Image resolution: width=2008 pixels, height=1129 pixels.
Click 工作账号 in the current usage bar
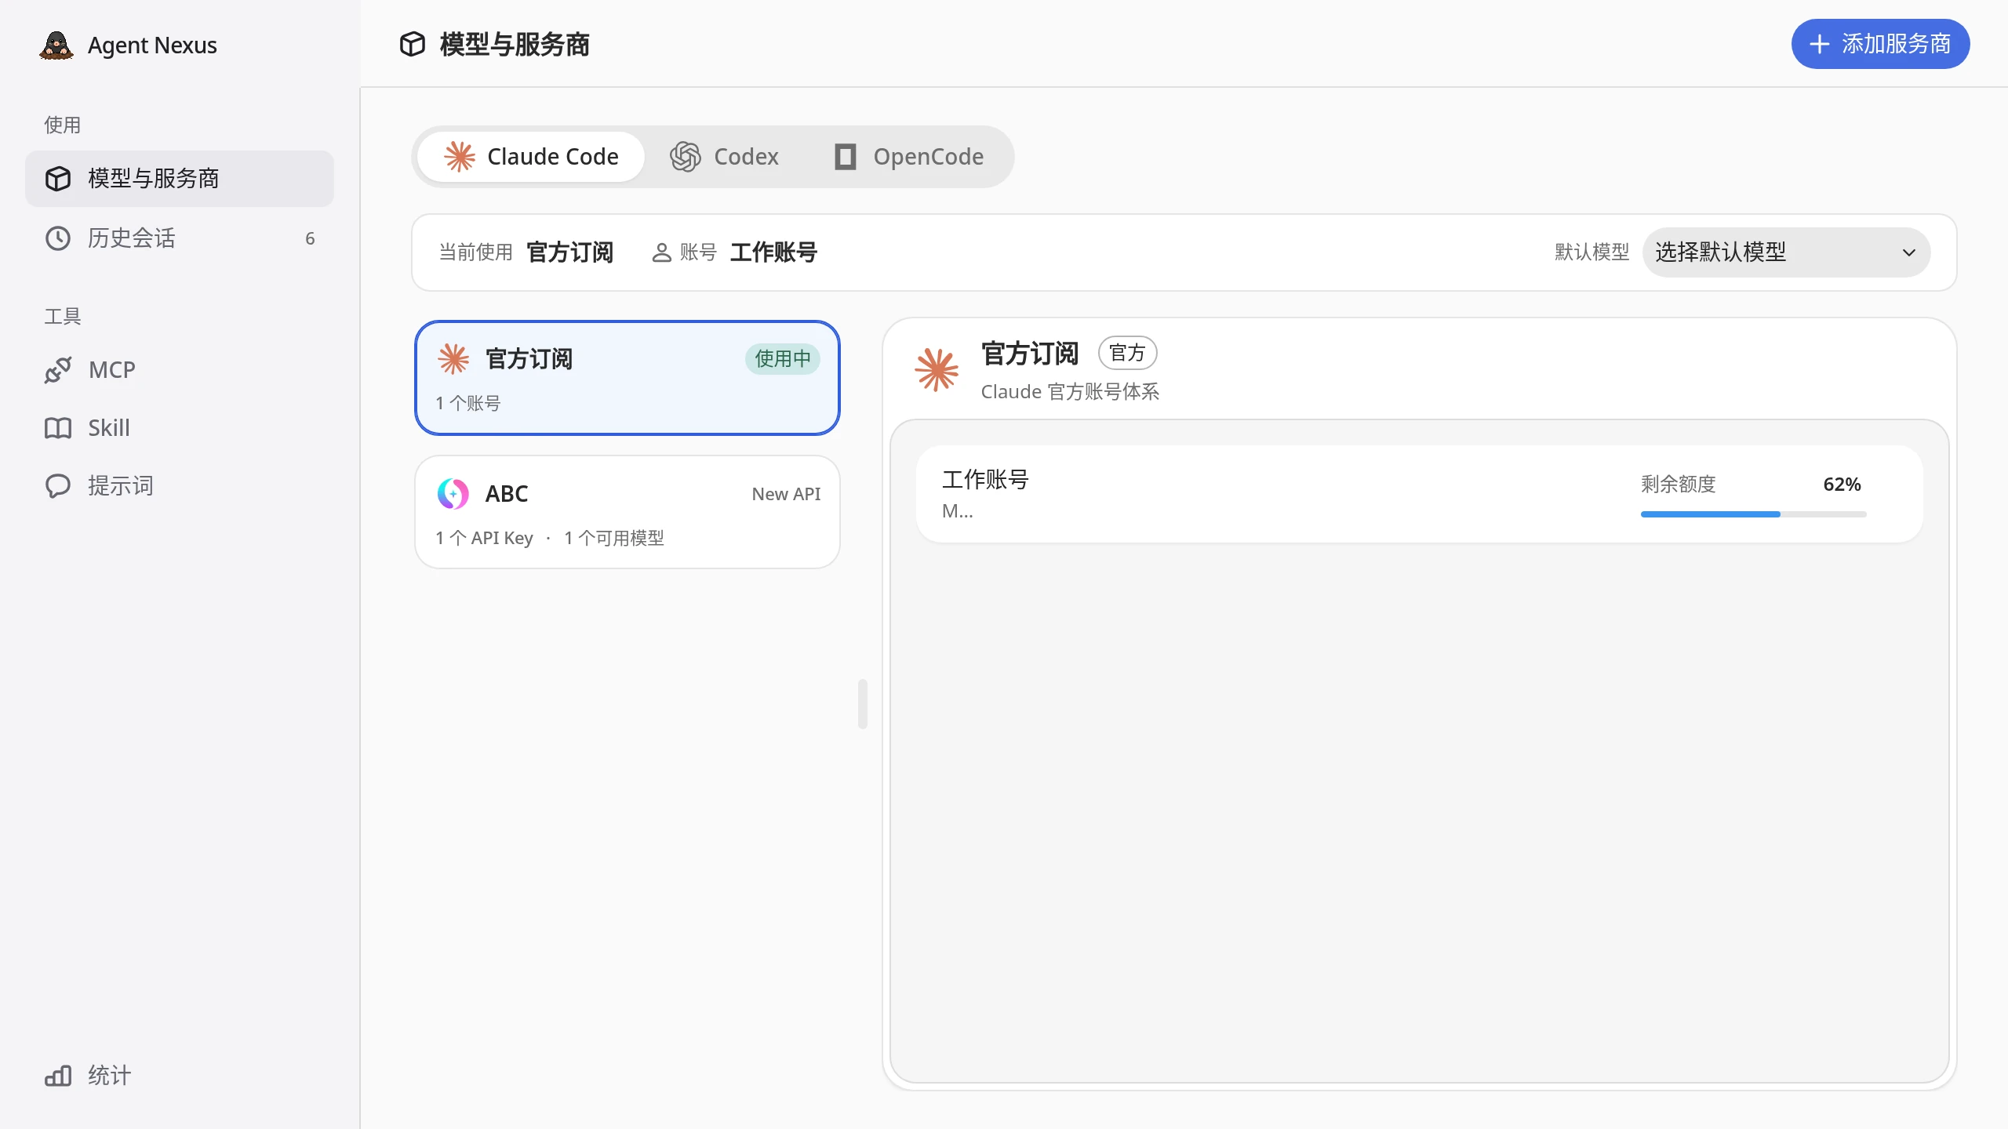click(x=773, y=252)
